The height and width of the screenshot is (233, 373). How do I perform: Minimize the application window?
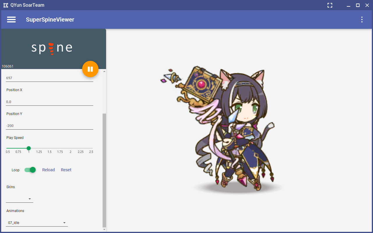click(x=349, y=5)
